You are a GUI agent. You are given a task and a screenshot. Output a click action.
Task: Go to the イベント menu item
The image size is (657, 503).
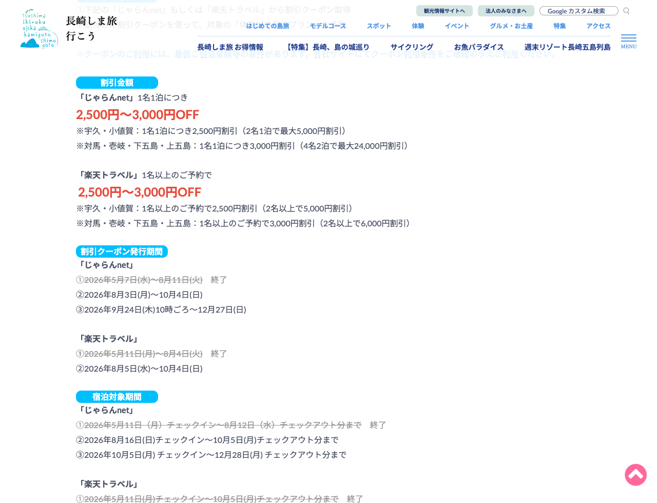coord(457,26)
